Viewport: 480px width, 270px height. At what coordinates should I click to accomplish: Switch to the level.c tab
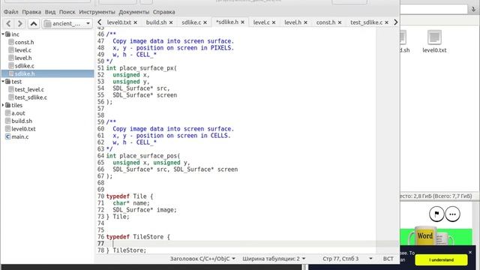pos(262,22)
